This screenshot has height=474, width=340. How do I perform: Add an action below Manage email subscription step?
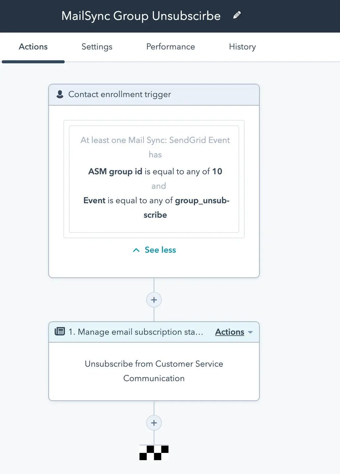click(154, 423)
